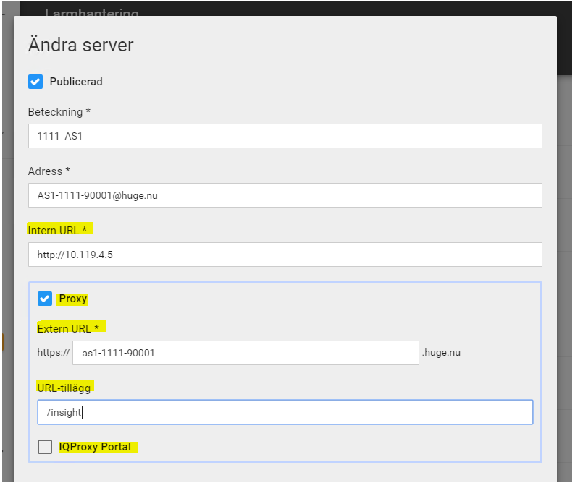The height and width of the screenshot is (483, 575).
Task: Click the 'Adress *' field label
Action: pyautogui.click(x=49, y=171)
